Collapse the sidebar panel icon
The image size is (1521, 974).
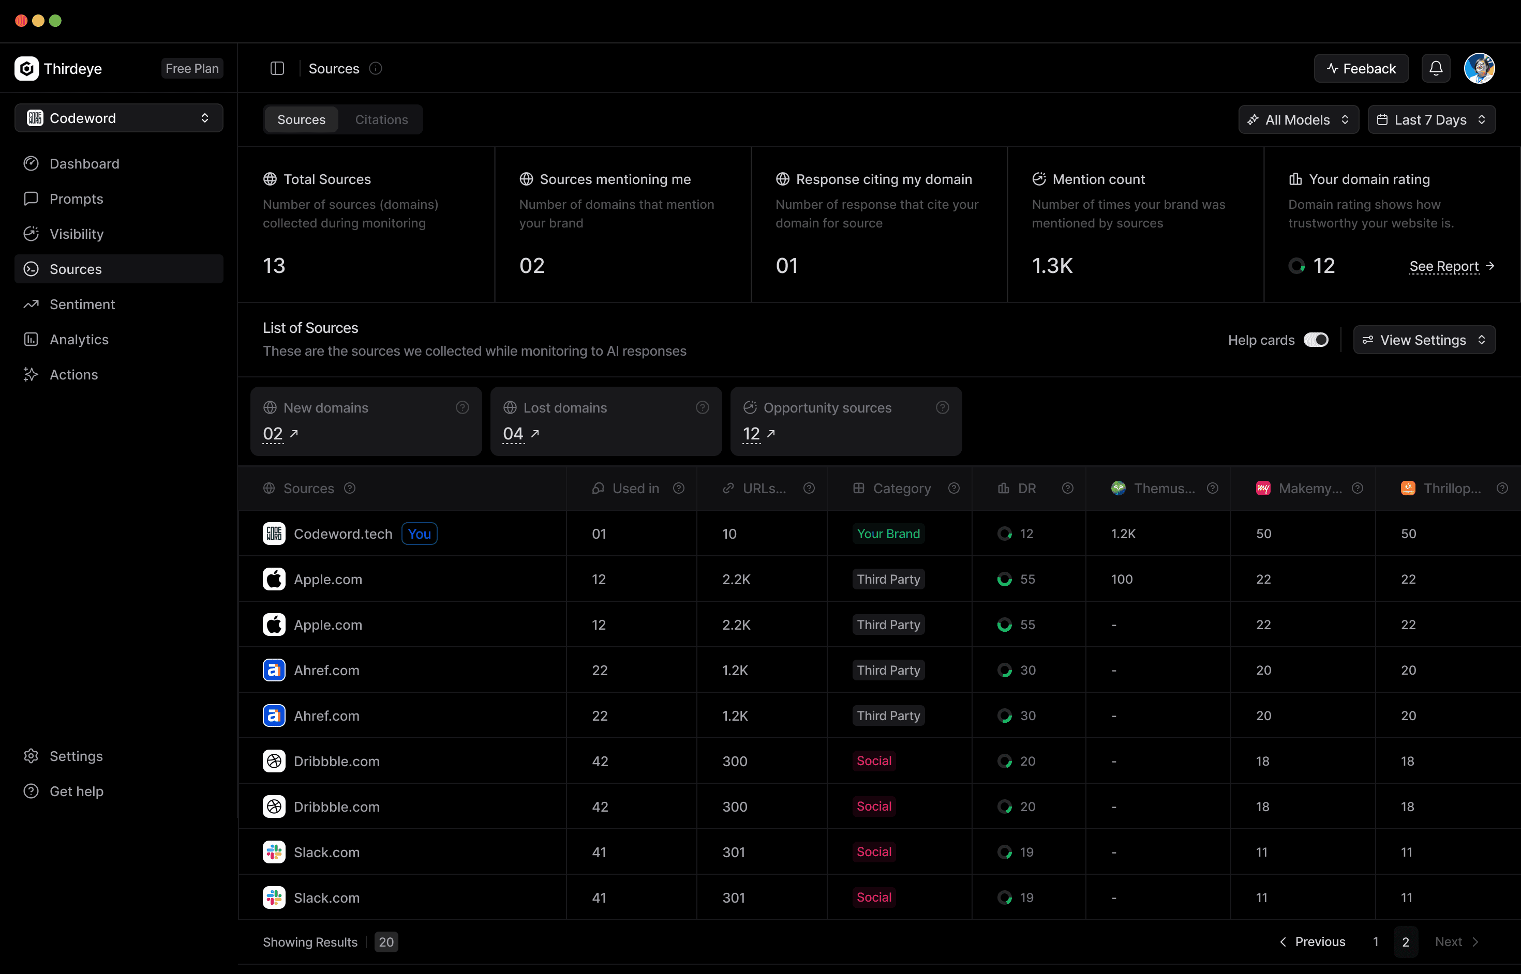277,68
